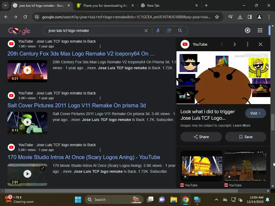275x206 pixels.
Task: Open more options for 170 Movie Studio result
Action: click(100, 150)
